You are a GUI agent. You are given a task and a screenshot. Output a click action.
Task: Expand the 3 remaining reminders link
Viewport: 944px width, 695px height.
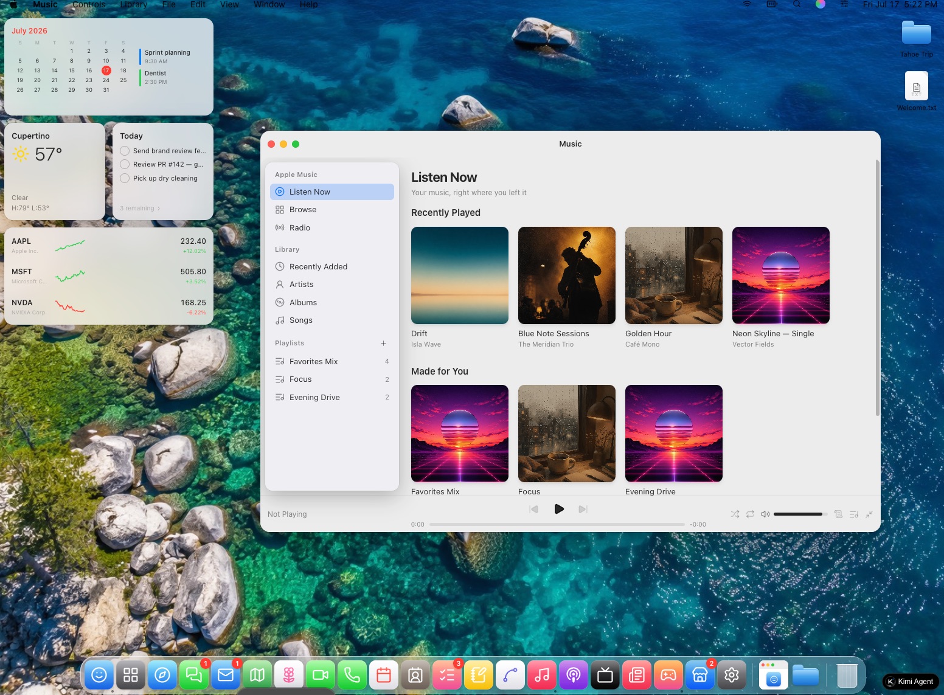tap(140, 209)
